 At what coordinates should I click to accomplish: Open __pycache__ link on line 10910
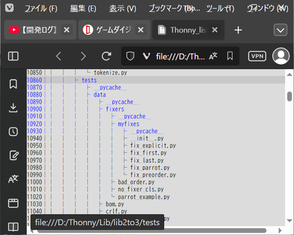pos(135,116)
